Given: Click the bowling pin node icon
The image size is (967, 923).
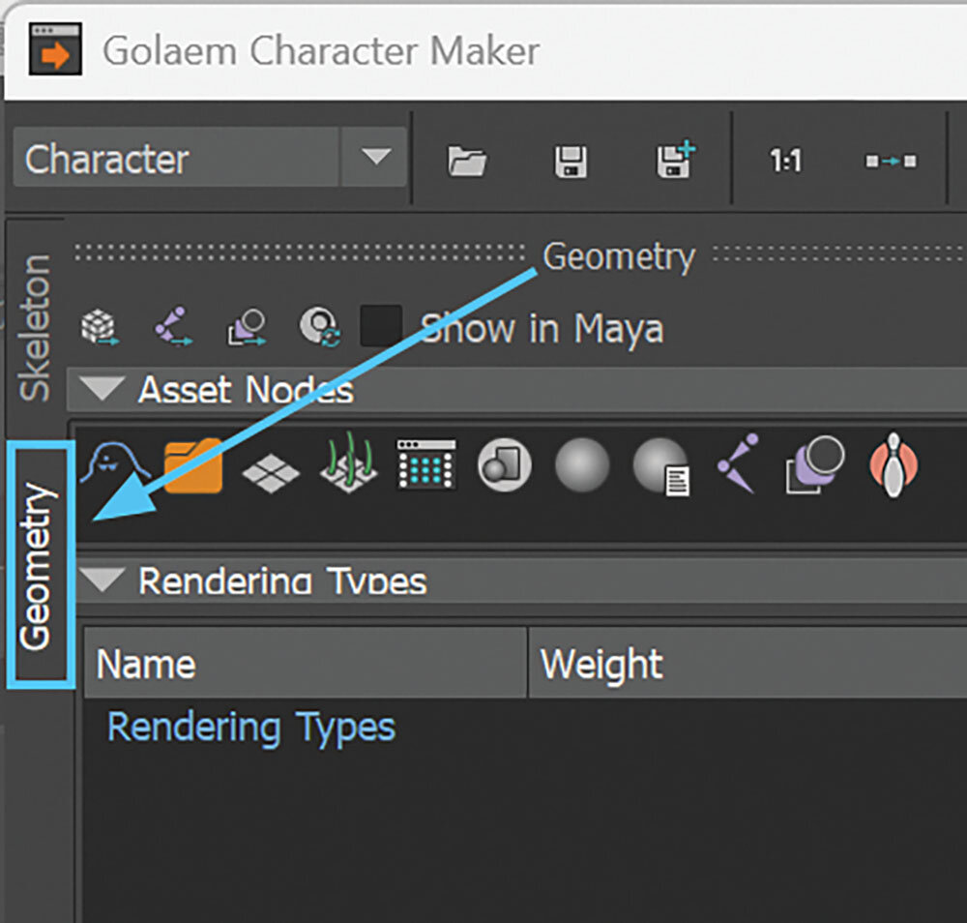Looking at the screenshot, I should click(x=893, y=464).
